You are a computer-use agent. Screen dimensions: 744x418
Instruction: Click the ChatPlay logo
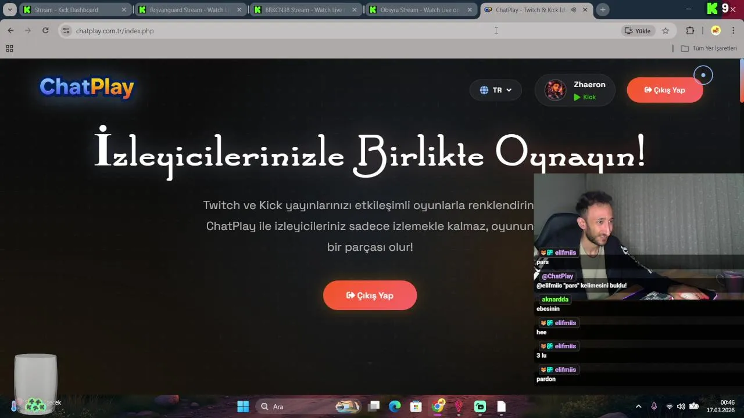coord(87,87)
